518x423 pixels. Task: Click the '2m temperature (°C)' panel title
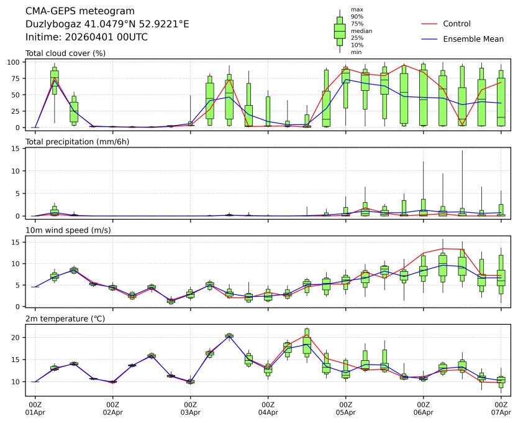coord(65,318)
